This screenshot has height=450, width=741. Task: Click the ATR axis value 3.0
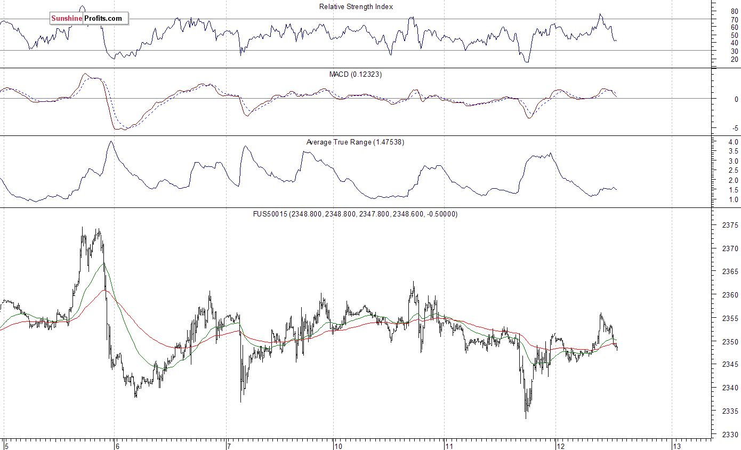[x=733, y=161]
